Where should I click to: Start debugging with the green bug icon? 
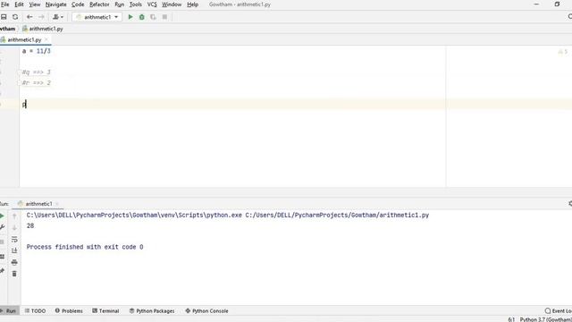point(142,17)
